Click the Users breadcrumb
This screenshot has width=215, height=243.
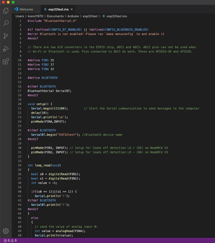point(20,16)
